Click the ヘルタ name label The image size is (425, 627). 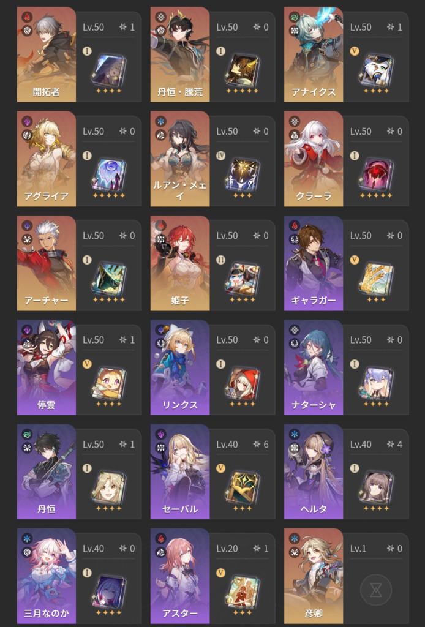point(314,509)
